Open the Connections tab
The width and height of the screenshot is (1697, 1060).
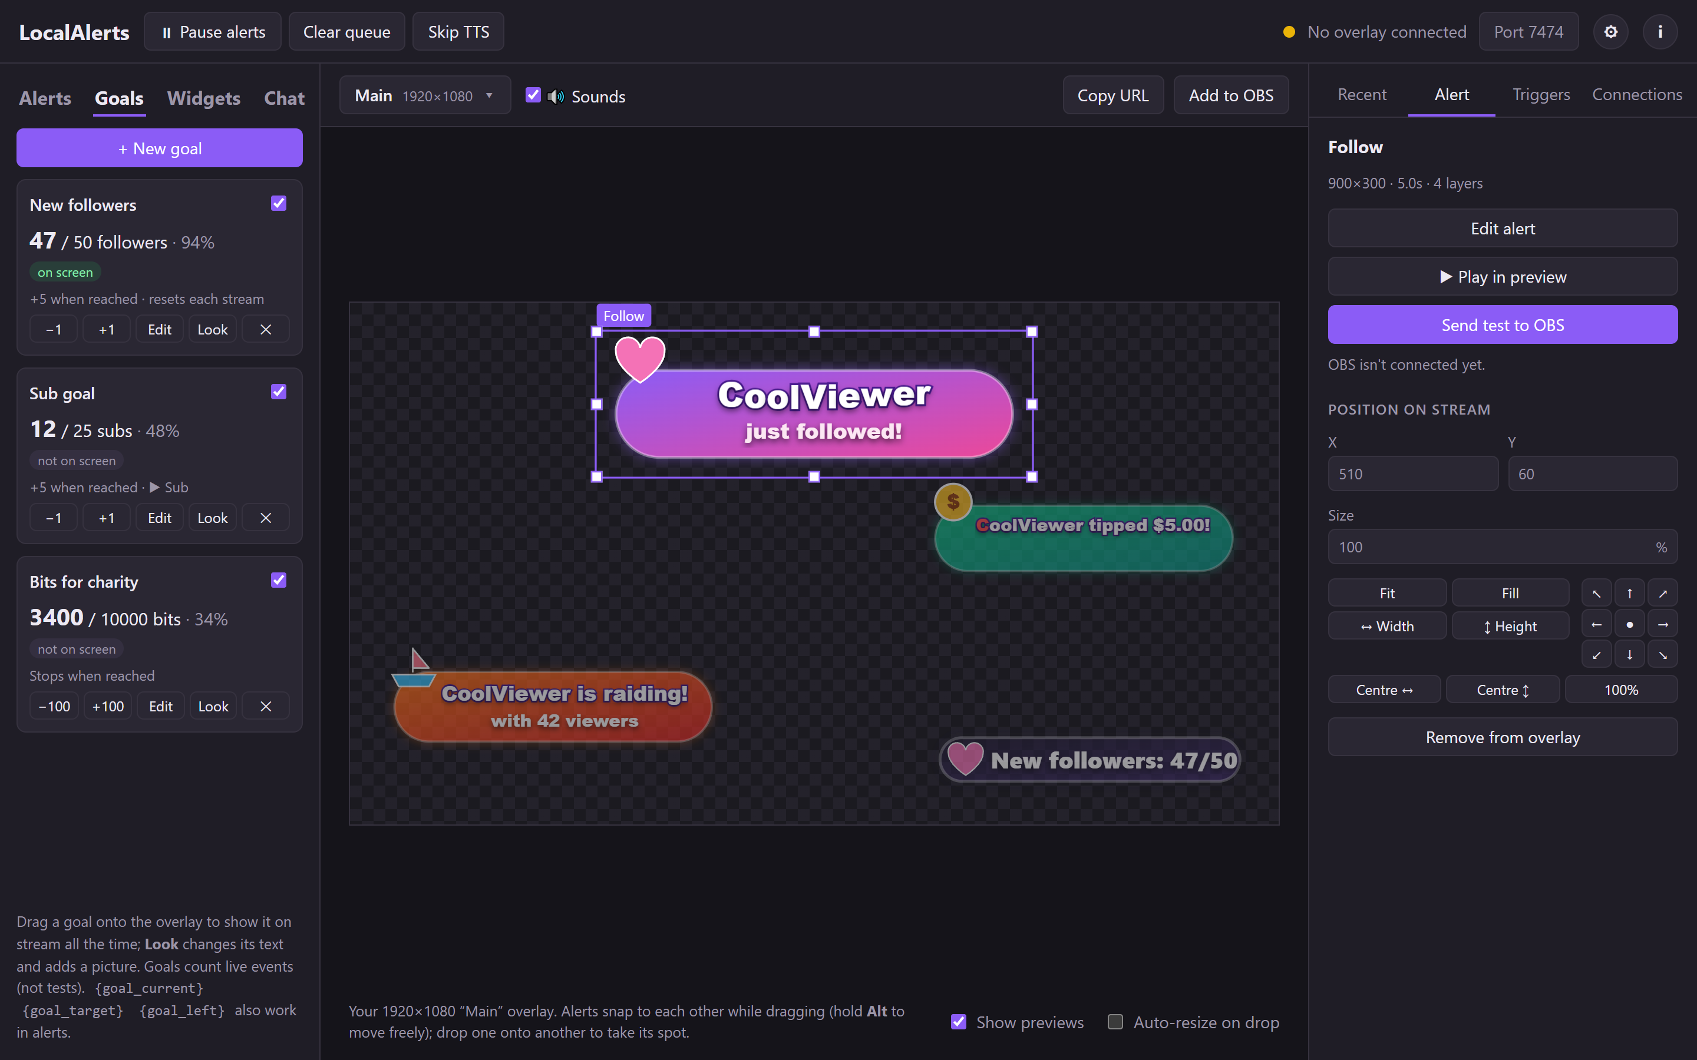(x=1637, y=95)
